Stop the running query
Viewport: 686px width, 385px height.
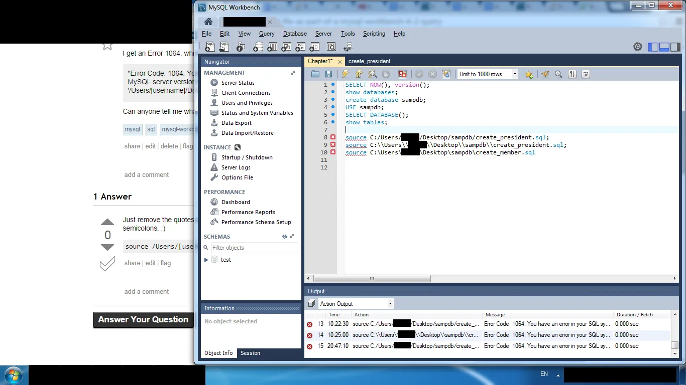point(386,74)
